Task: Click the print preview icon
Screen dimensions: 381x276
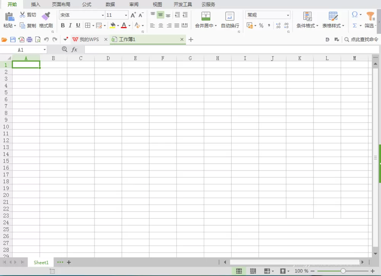Action: coord(38,40)
